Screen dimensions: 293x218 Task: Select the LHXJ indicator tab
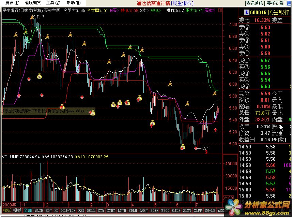(144, 211)
